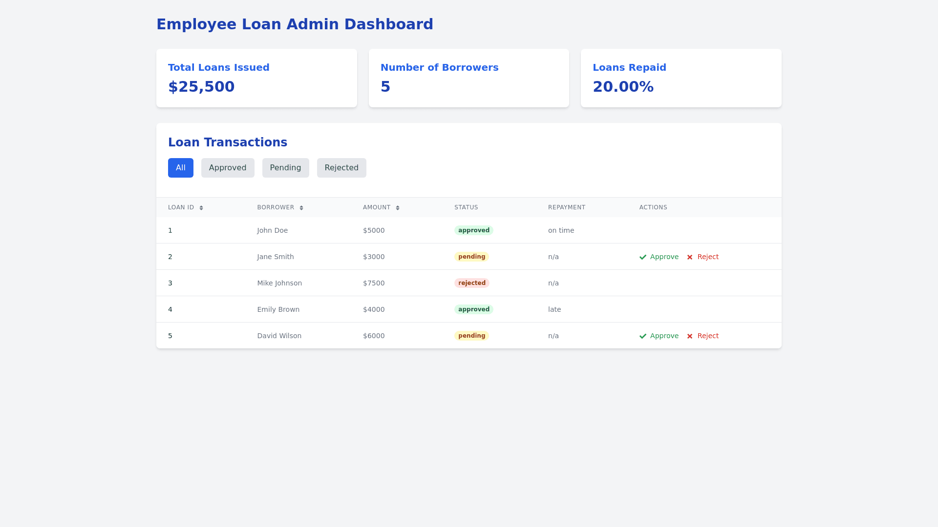This screenshot has height=527, width=938.
Task: Filter transactions by Approved
Action: [x=228, y=168]
